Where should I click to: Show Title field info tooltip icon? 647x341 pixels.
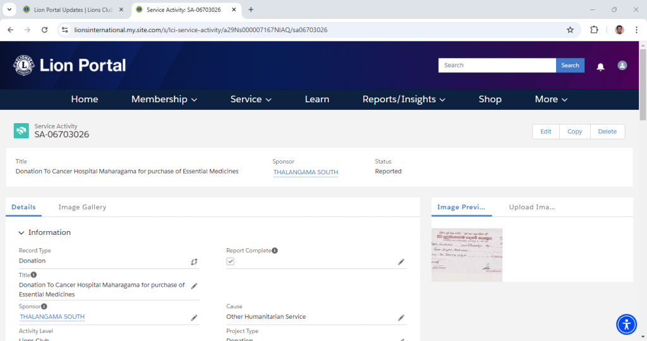(x=34, y=275)
